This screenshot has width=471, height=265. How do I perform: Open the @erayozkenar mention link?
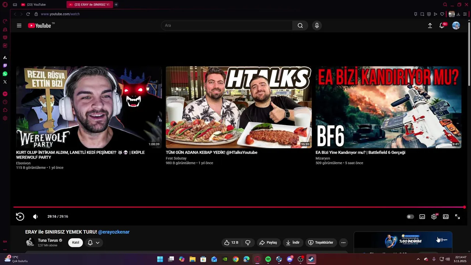click(x=114, y=232)
